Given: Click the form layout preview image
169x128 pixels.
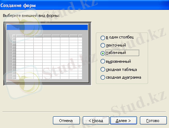Looking at the screenshot, I should tap(47, 54).
